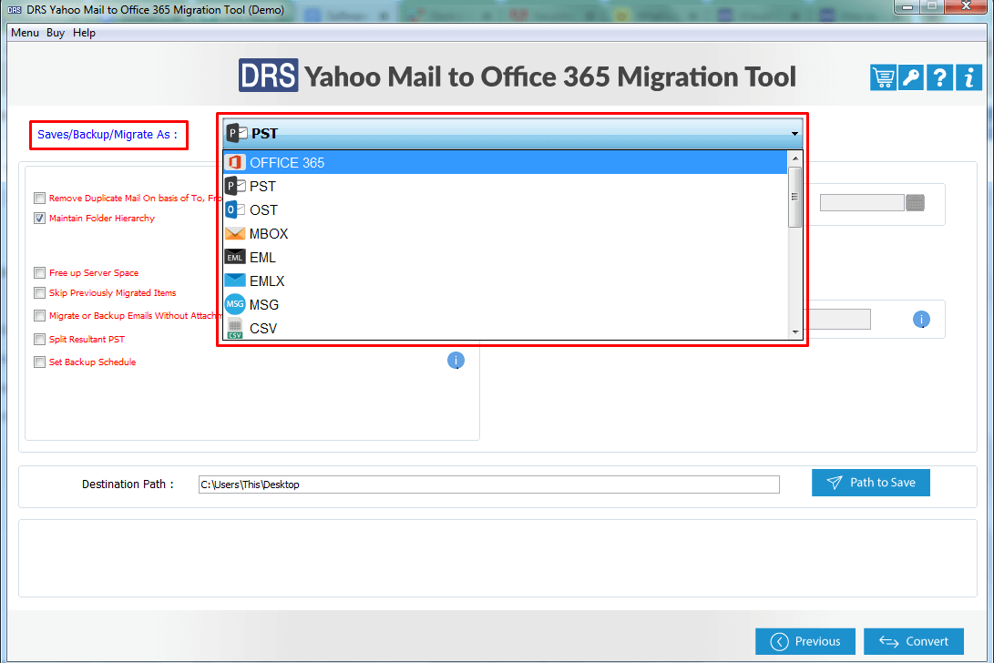Click the CSV spreadsheet icon

(x=235, y=328)
